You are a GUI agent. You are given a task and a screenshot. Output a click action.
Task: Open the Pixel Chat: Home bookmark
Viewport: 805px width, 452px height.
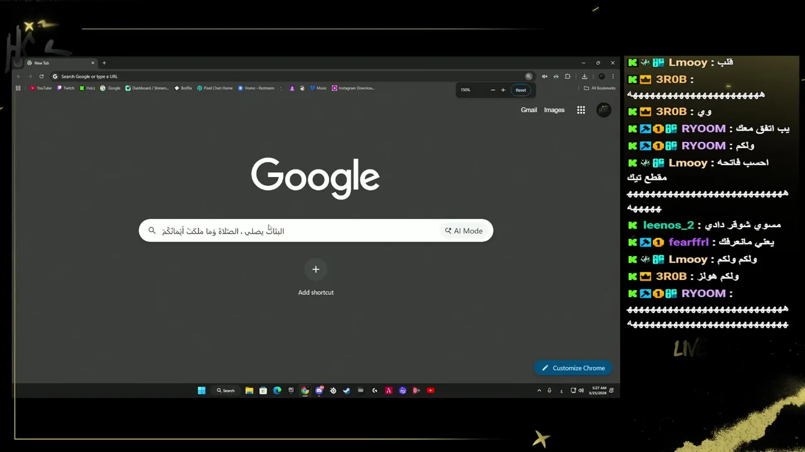click(x=215, y=88)
